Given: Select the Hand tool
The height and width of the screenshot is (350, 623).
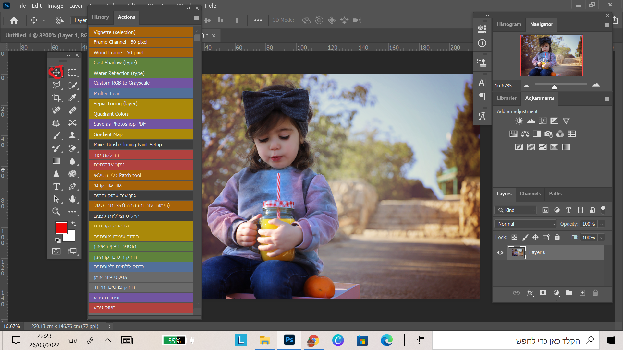Looking at the screenshot, I should [72, 199].
